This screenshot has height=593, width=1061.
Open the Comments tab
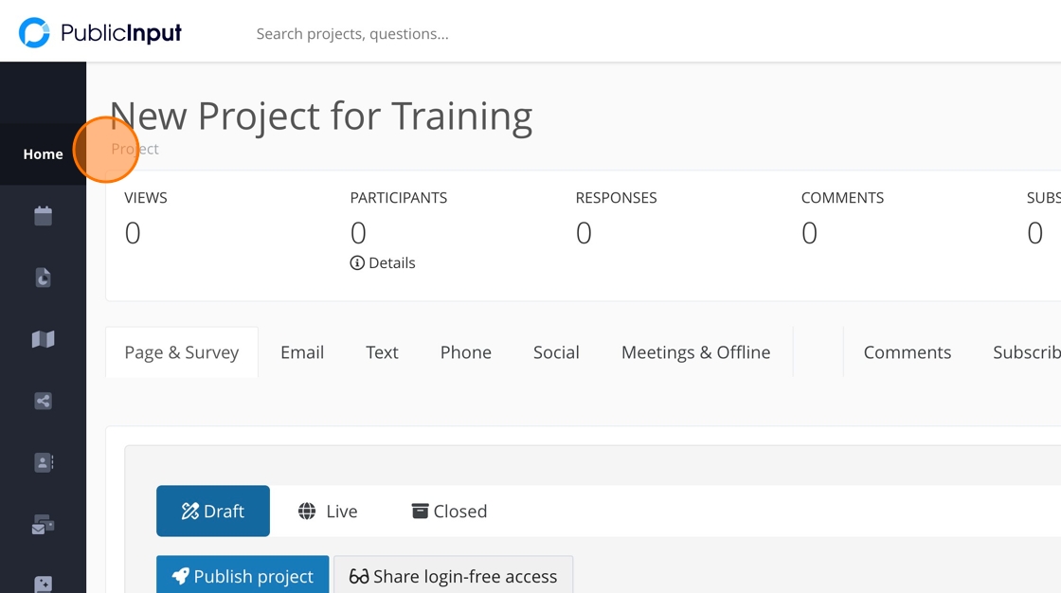click(907, 352)
